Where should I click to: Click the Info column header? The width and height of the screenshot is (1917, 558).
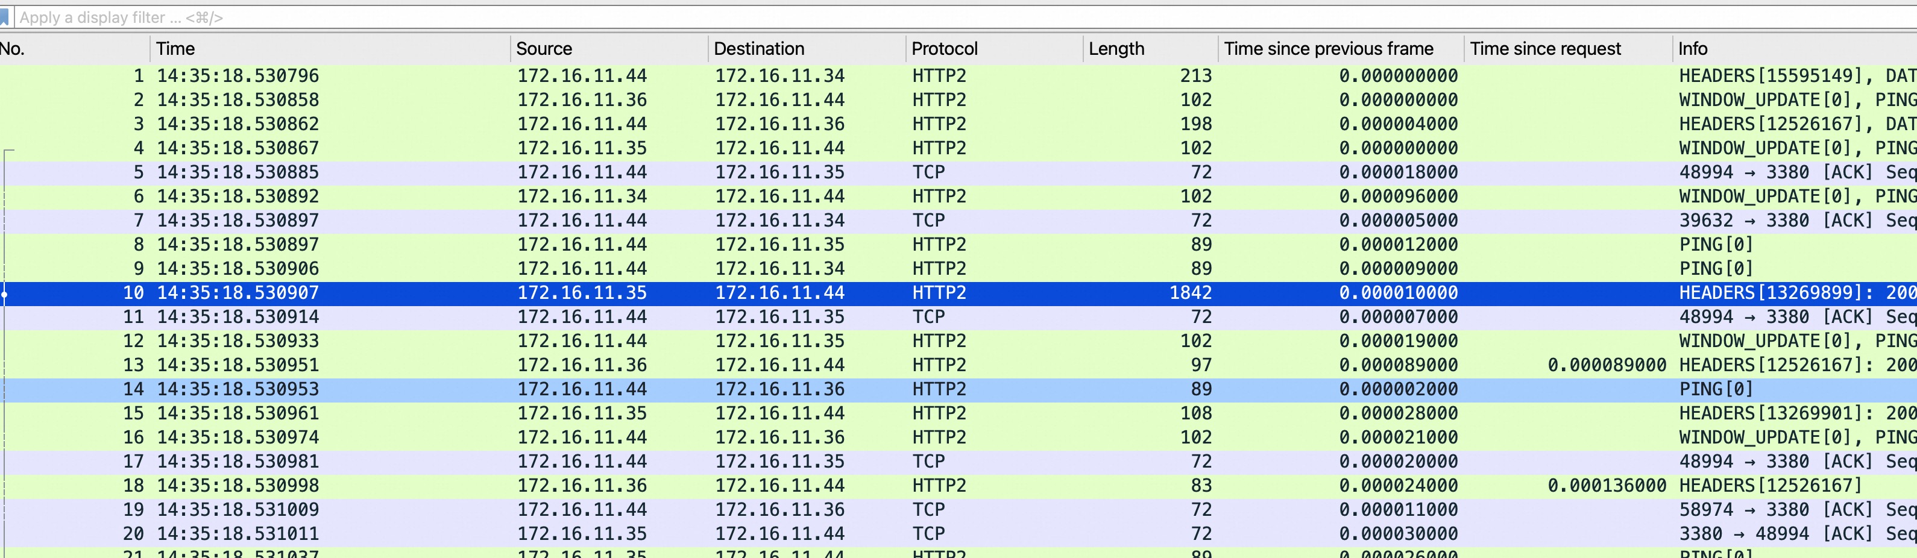1786,49
